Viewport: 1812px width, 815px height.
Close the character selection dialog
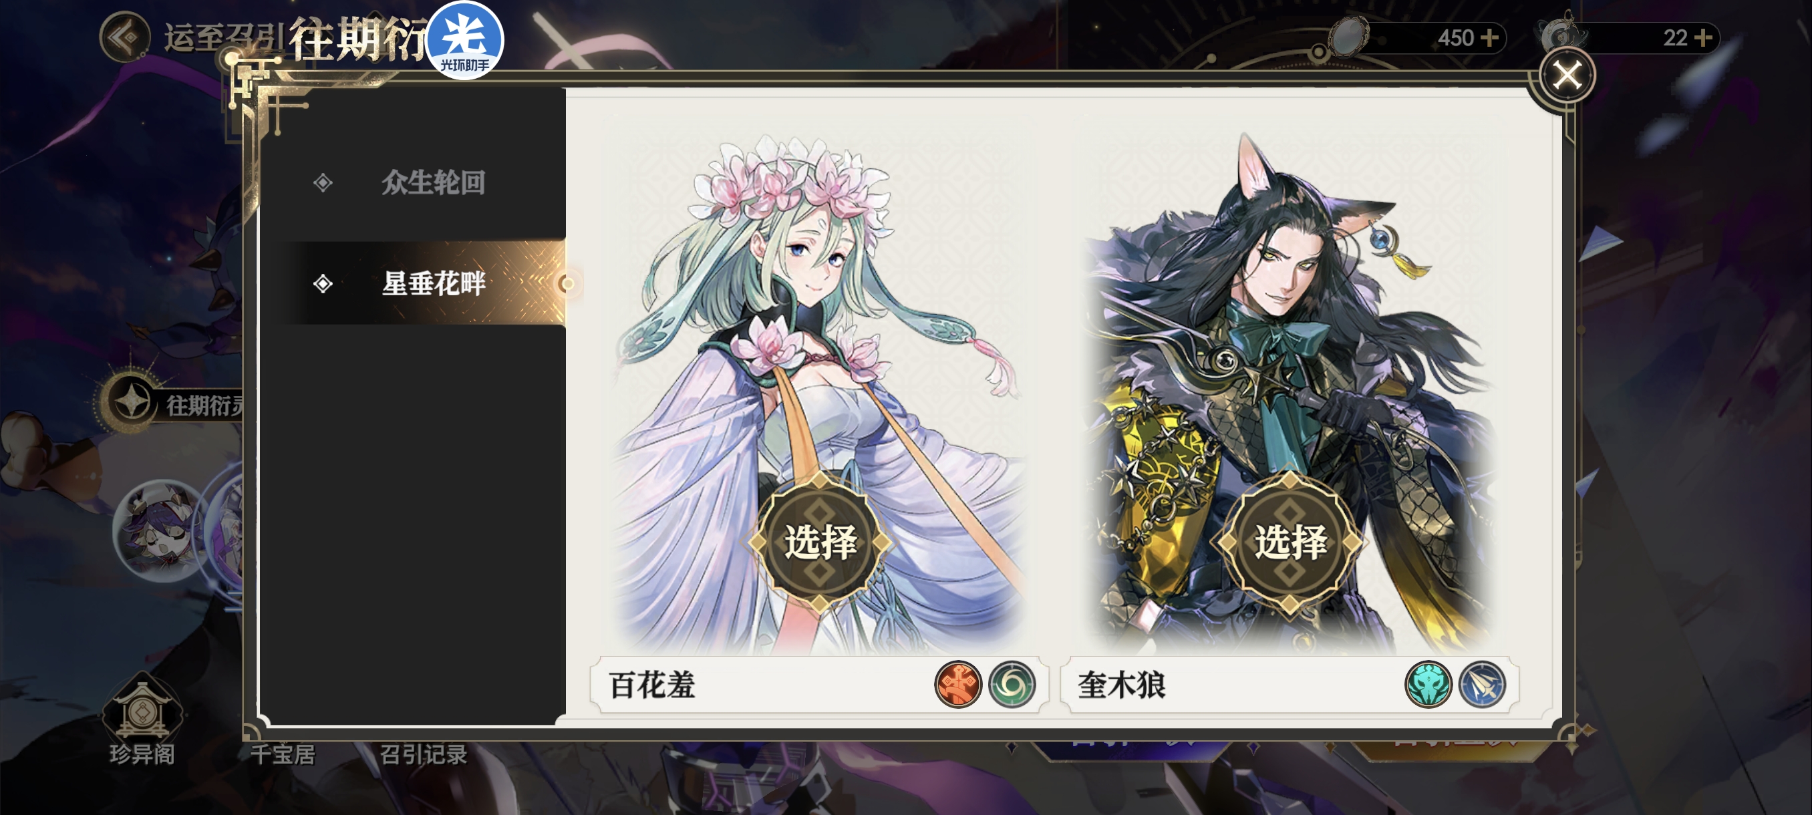(1567, 75)
